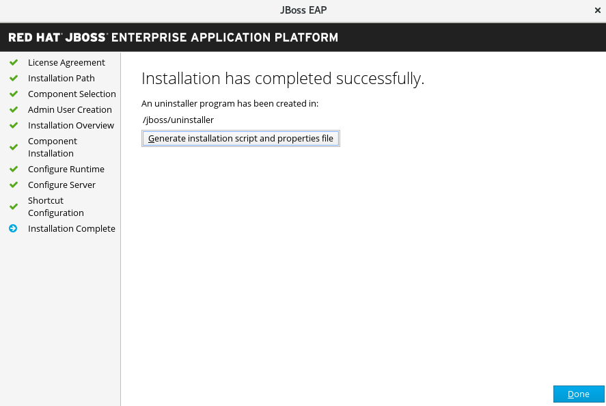Image resolution: width=606 pixels, height=406 pixels.
Task: Select the Configure Server step label
Action: (61, 185)
